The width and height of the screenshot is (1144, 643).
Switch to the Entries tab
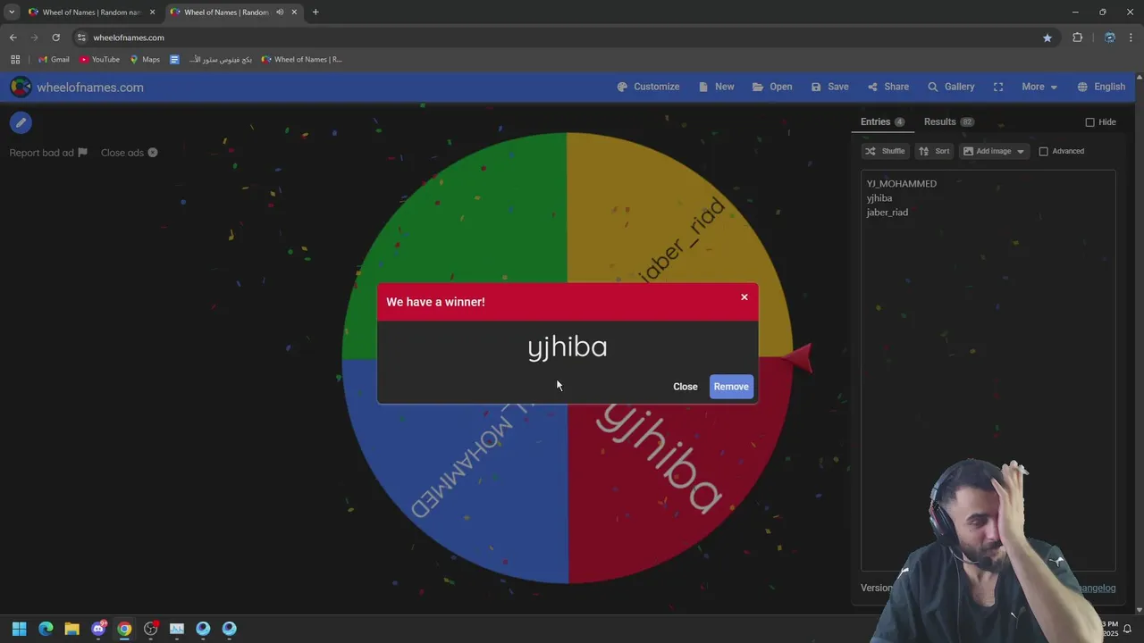tap(882, 121)
